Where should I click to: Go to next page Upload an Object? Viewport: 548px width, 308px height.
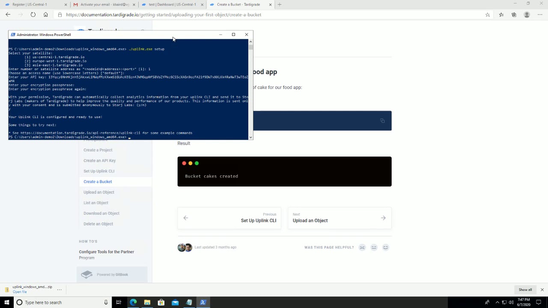coord(340,218)
